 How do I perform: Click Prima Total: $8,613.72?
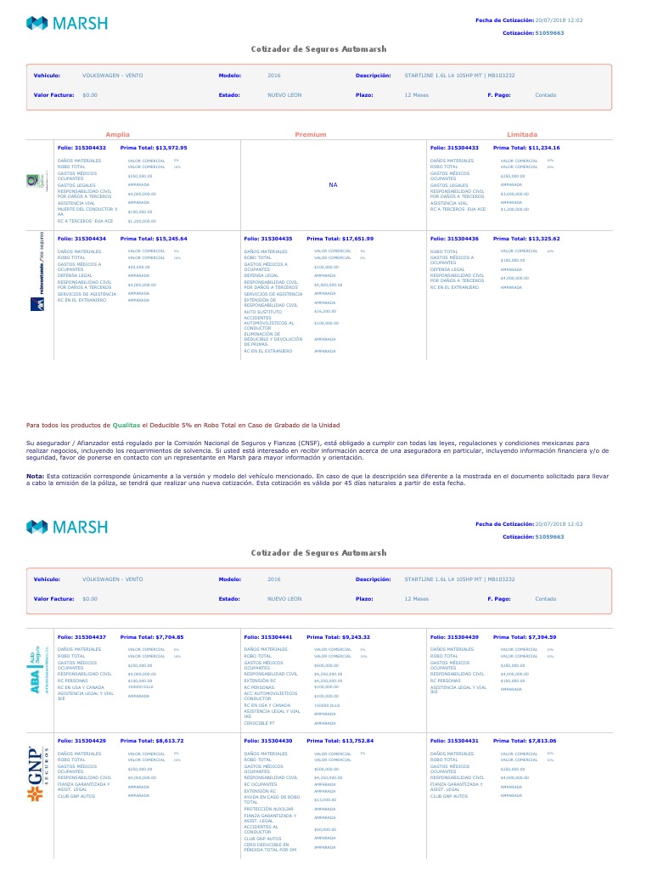click(x=152, y=741)
